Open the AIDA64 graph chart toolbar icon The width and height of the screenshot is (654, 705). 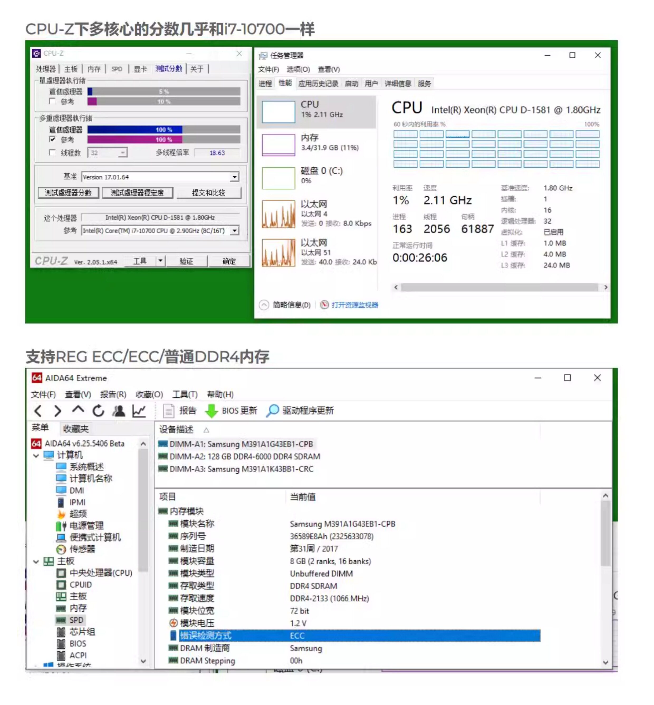(139, 411)
